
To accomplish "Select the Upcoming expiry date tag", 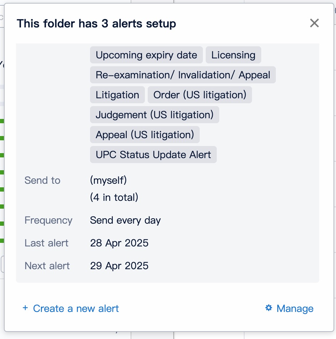I will [x=146, y=55].
